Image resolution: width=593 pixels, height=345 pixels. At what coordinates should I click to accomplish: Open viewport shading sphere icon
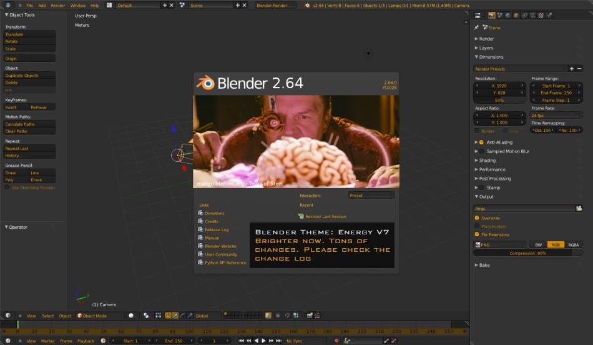click(131, 316)
